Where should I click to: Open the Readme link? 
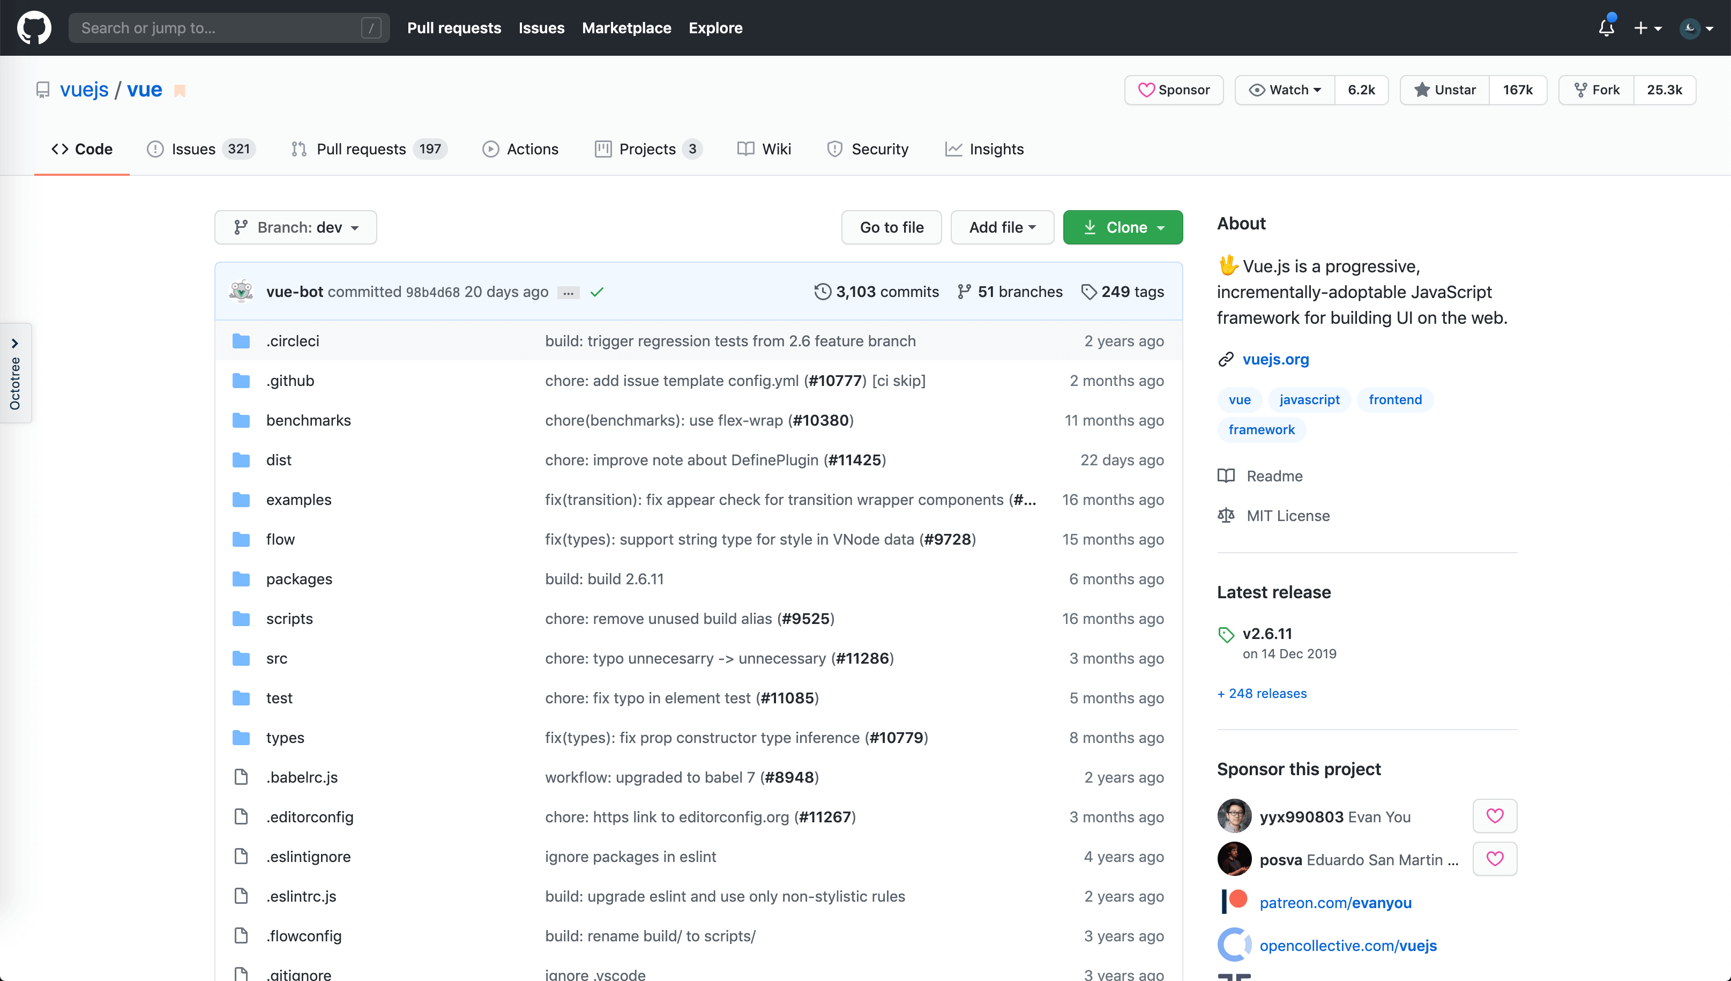click(1260, 475)
